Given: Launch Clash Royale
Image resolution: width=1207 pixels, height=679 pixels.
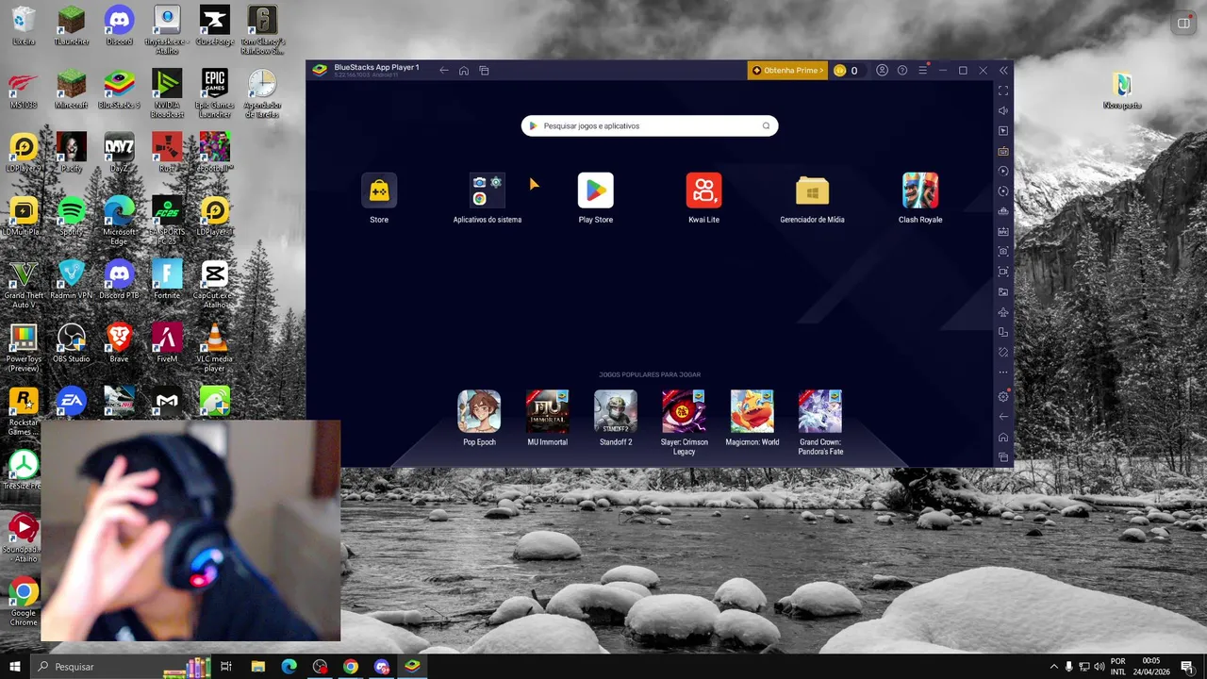Looking at the screenshot, I should click(920, 191).
